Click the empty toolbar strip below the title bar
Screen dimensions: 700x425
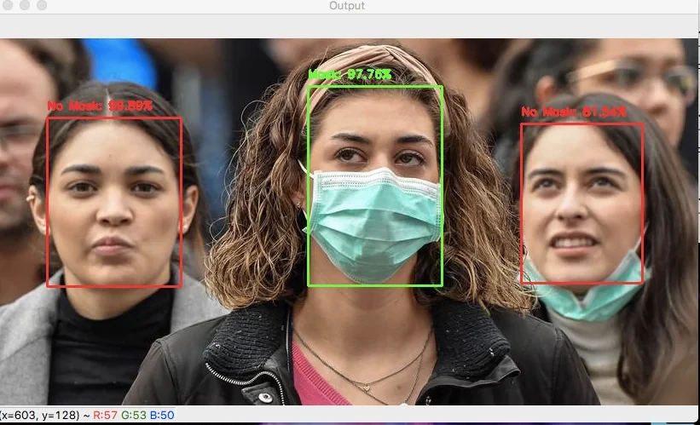(350, 26)
